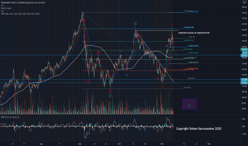
Task: Open the MACD (12, 26, close, 9) legend
Action: click(10, 117)
